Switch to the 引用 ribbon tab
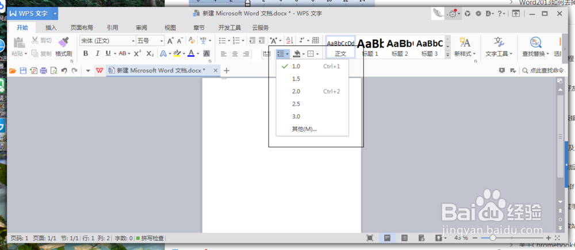 point(112,28)
